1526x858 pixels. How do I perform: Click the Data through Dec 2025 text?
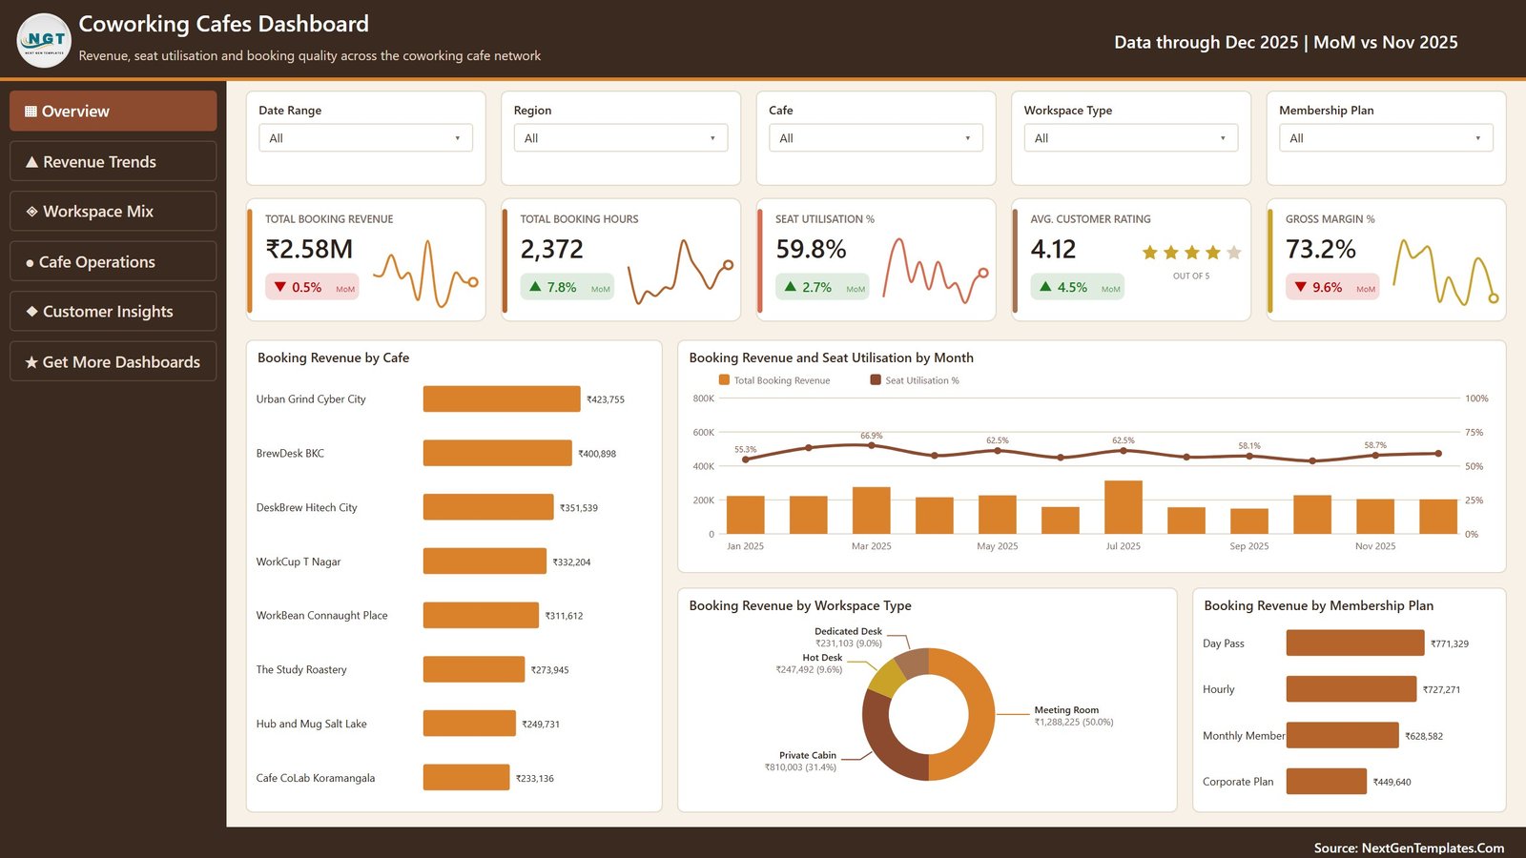click(x=1206, y=42)
